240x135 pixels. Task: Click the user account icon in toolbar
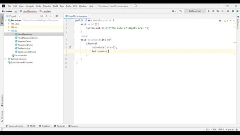click(174, 11)
